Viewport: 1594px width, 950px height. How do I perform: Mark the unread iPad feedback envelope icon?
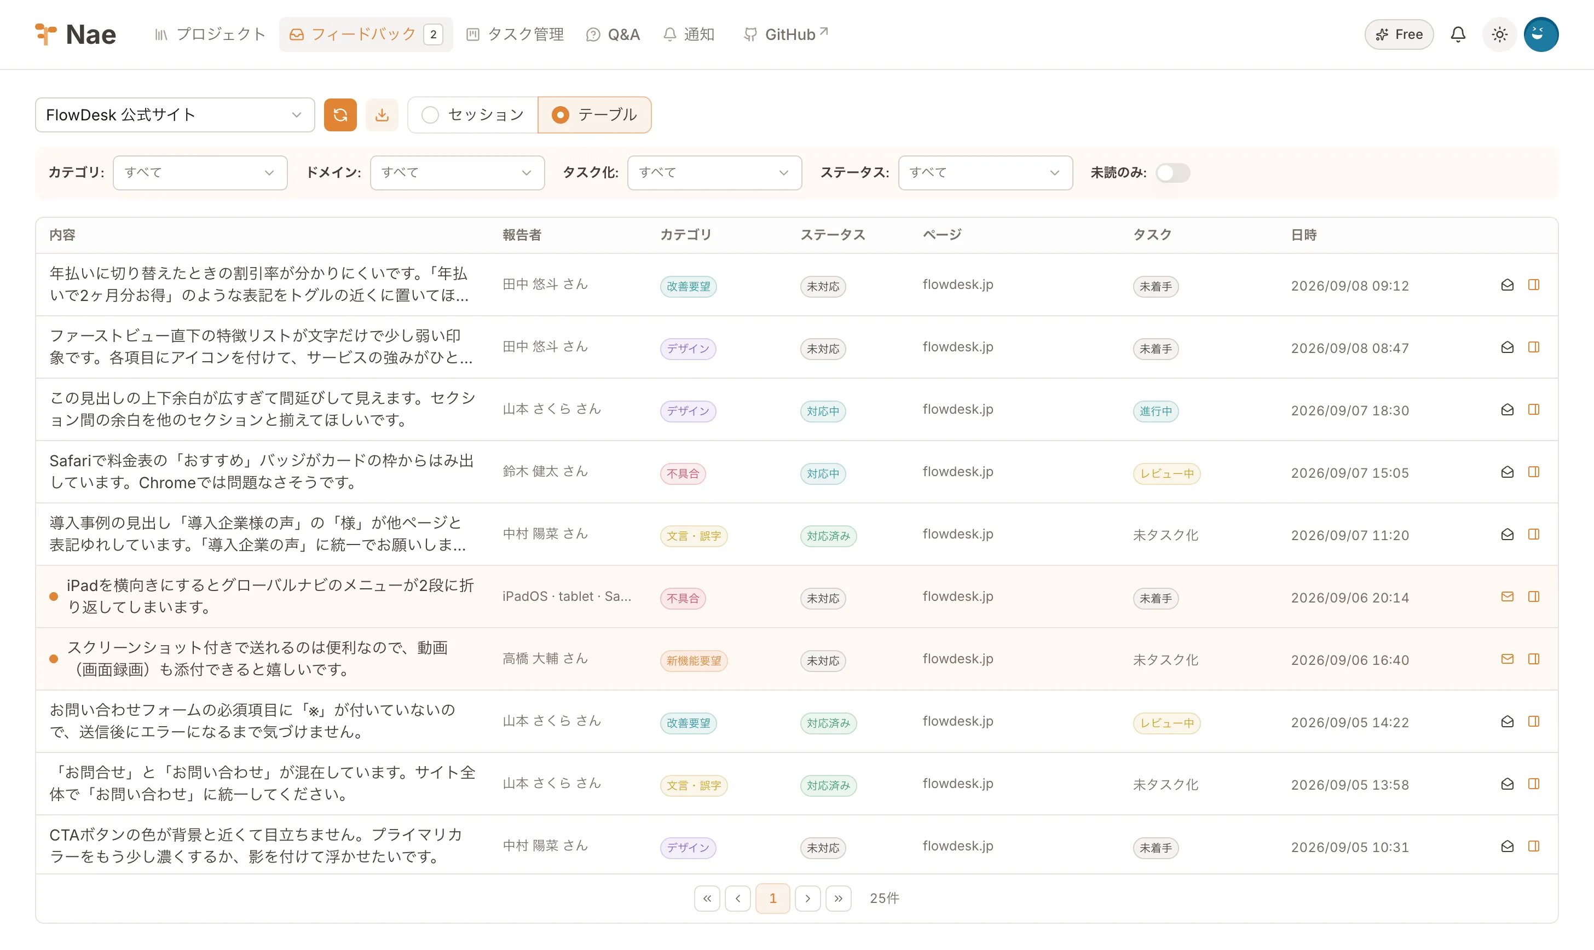pos(1507,596)
